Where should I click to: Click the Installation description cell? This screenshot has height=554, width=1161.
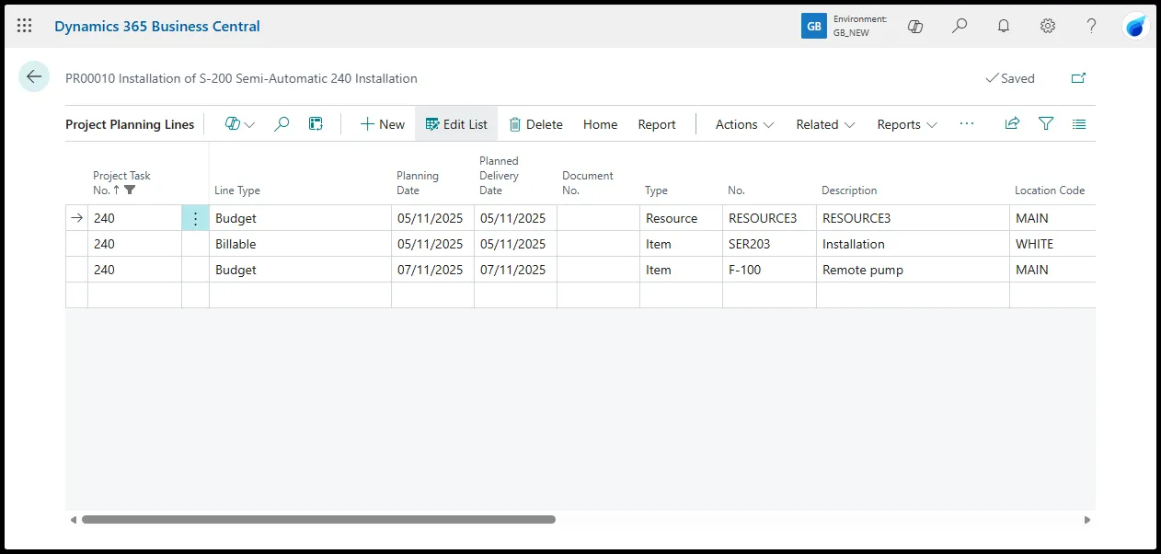[913, 244]
